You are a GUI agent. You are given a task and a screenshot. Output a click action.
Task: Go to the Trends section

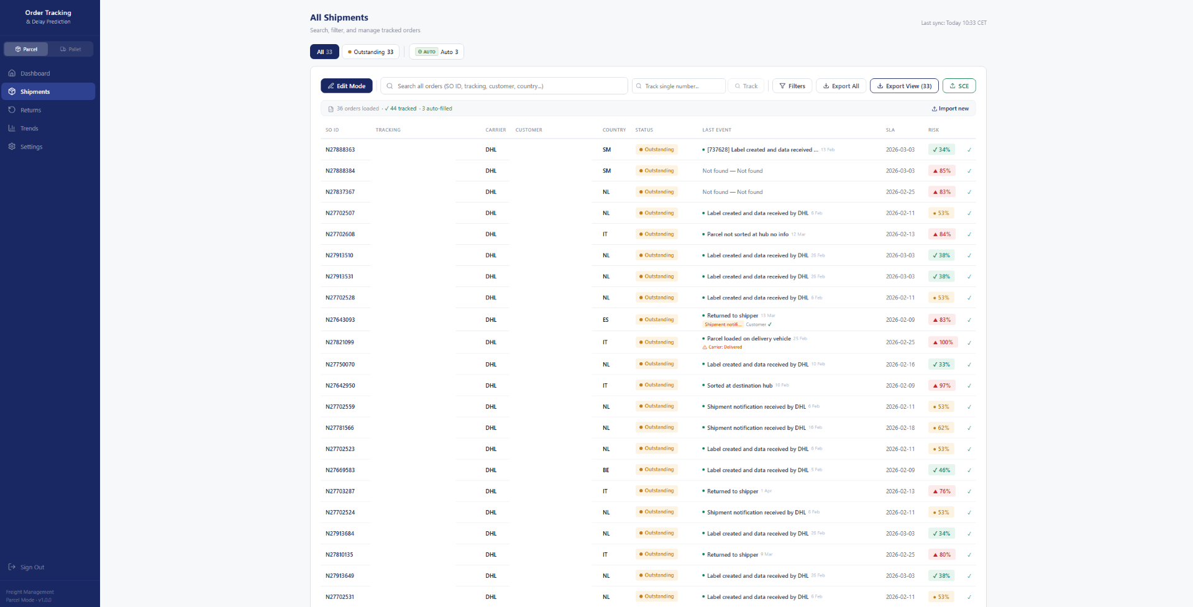click(x=29, y=129)
